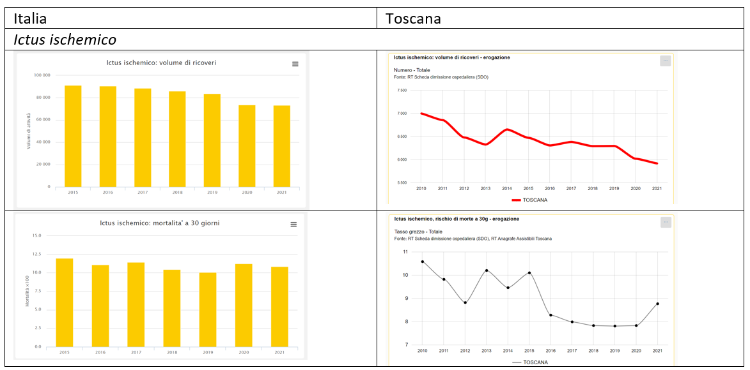
Task: Pick the 2019 data point on the rischio di morte line
Action: click(x=614, y=326)
